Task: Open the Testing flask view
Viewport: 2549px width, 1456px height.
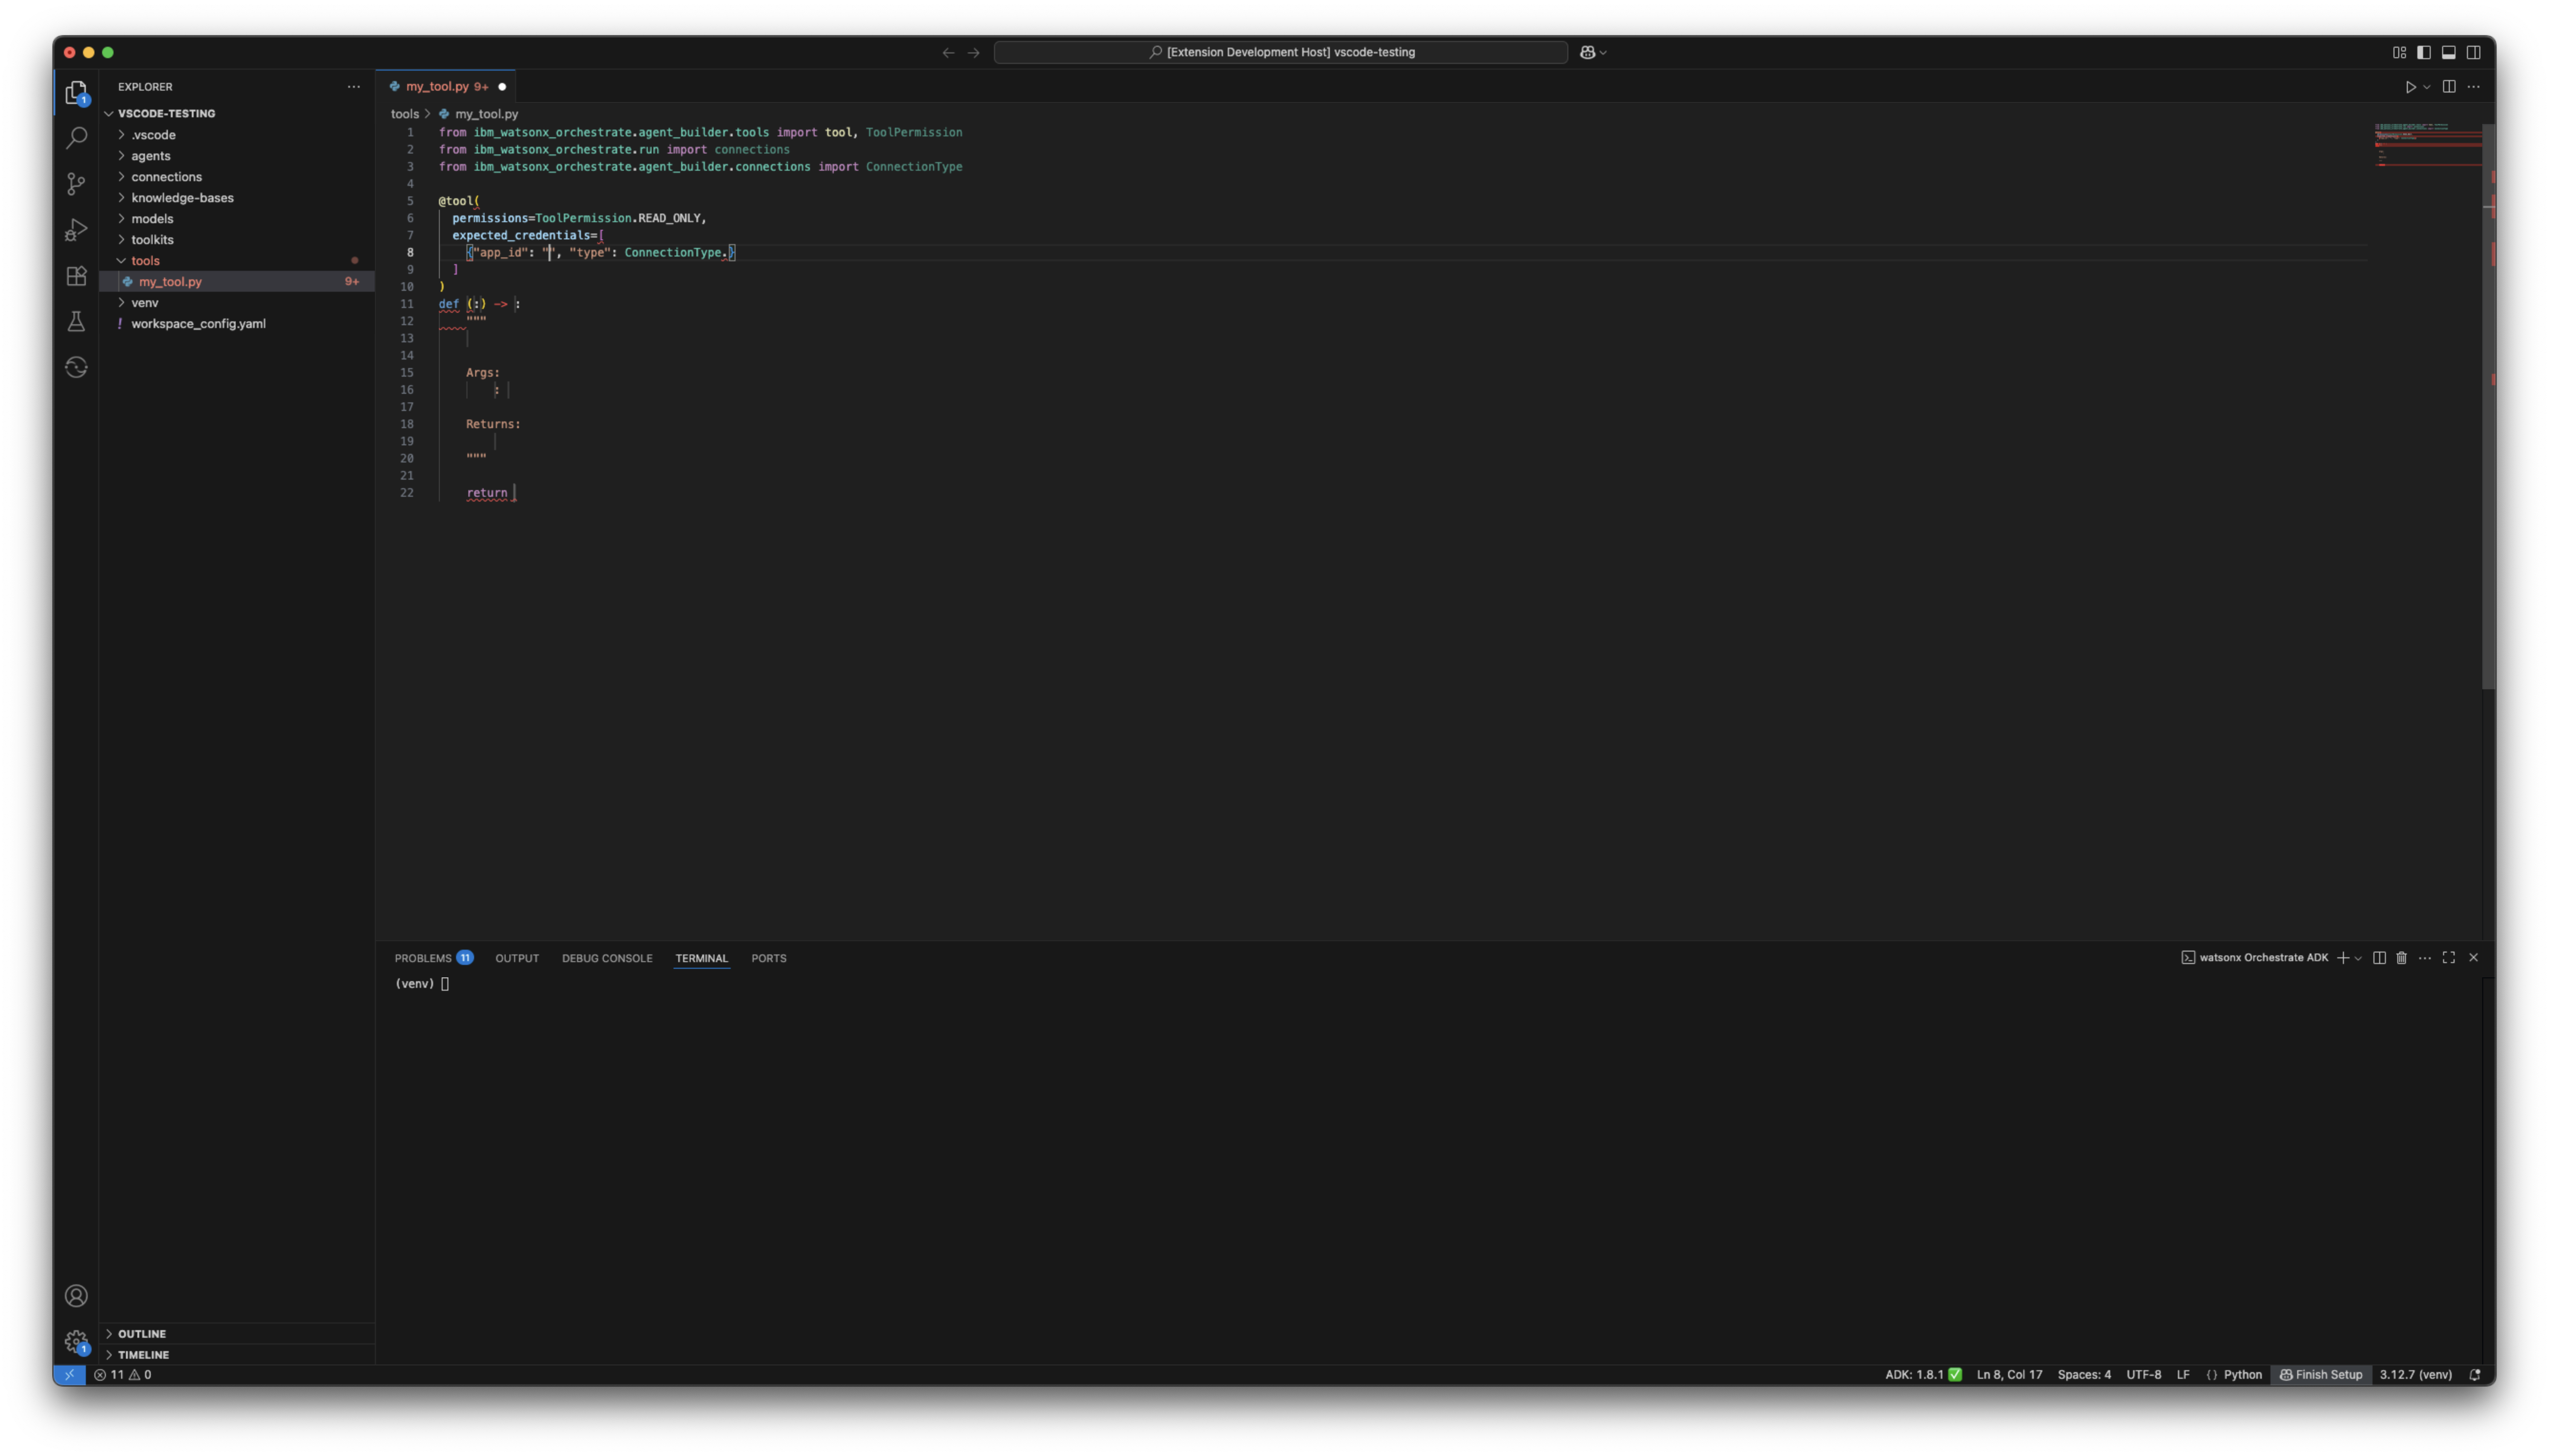Action: coord(76,322)
